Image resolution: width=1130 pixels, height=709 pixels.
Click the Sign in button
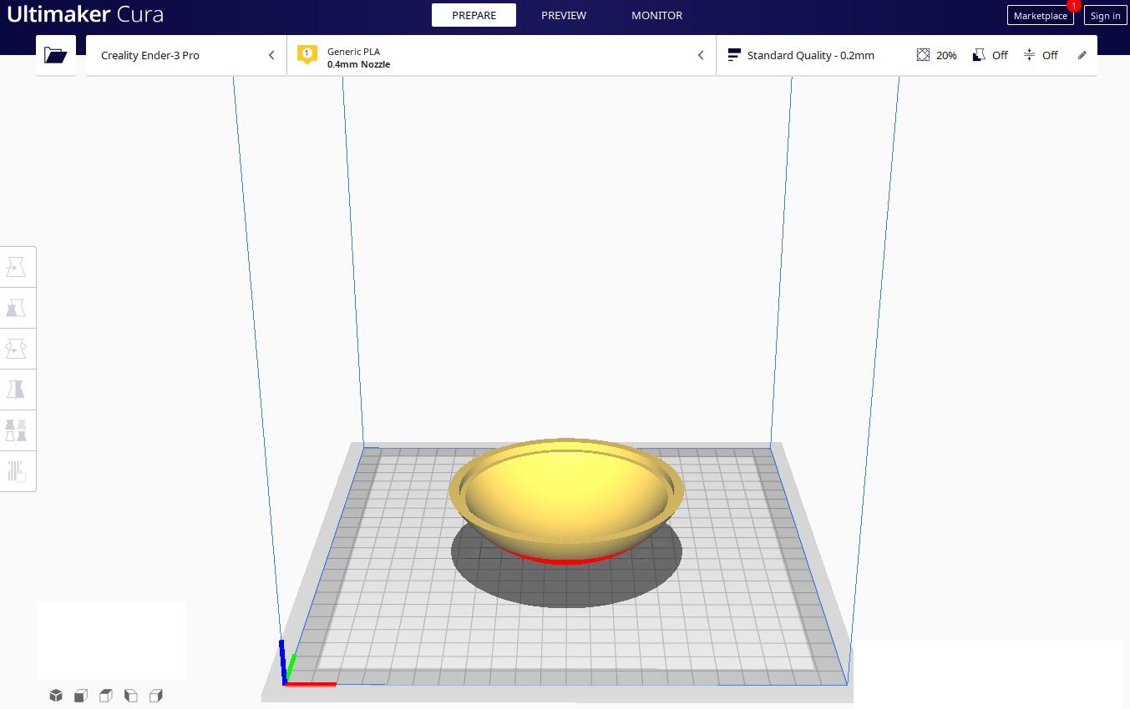point(1105,16)
